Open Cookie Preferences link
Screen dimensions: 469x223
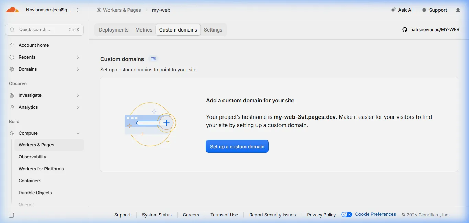[376, 214]
